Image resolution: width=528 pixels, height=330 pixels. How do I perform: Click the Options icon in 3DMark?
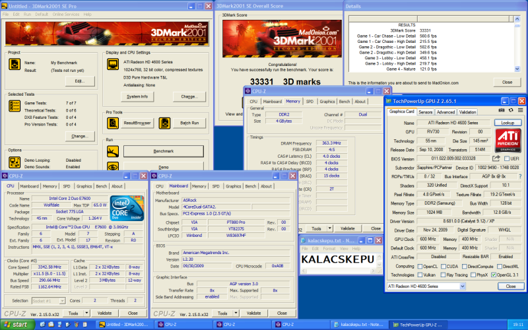(15, 162)
